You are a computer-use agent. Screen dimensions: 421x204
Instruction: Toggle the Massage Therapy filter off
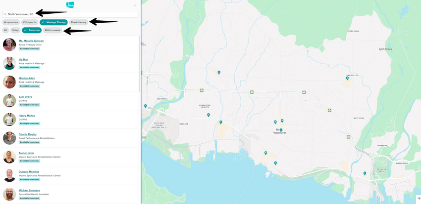tap(53, 22)
